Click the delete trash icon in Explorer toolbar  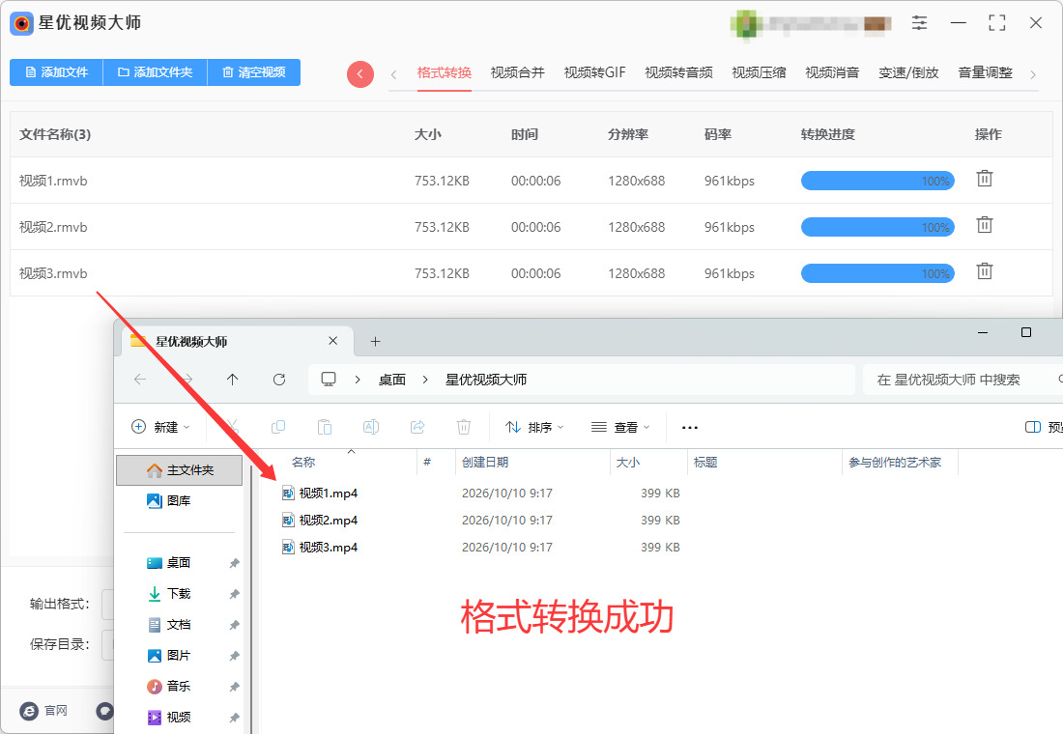464,427
